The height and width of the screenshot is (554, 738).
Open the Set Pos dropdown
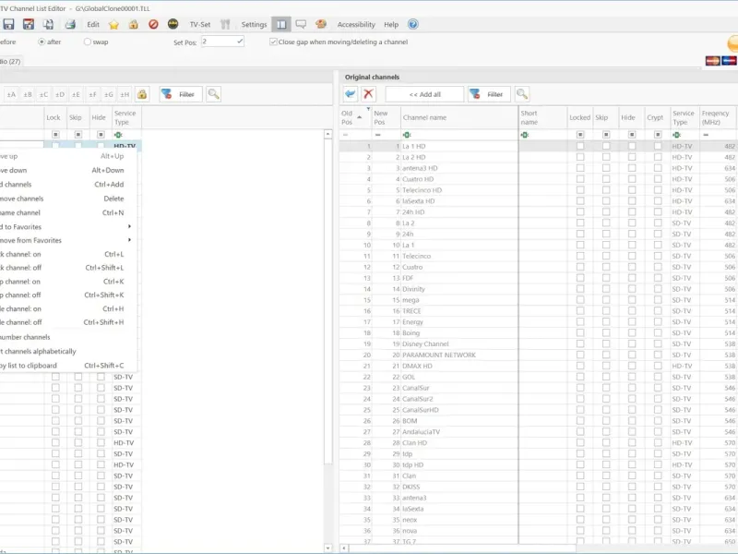(240, 42)
